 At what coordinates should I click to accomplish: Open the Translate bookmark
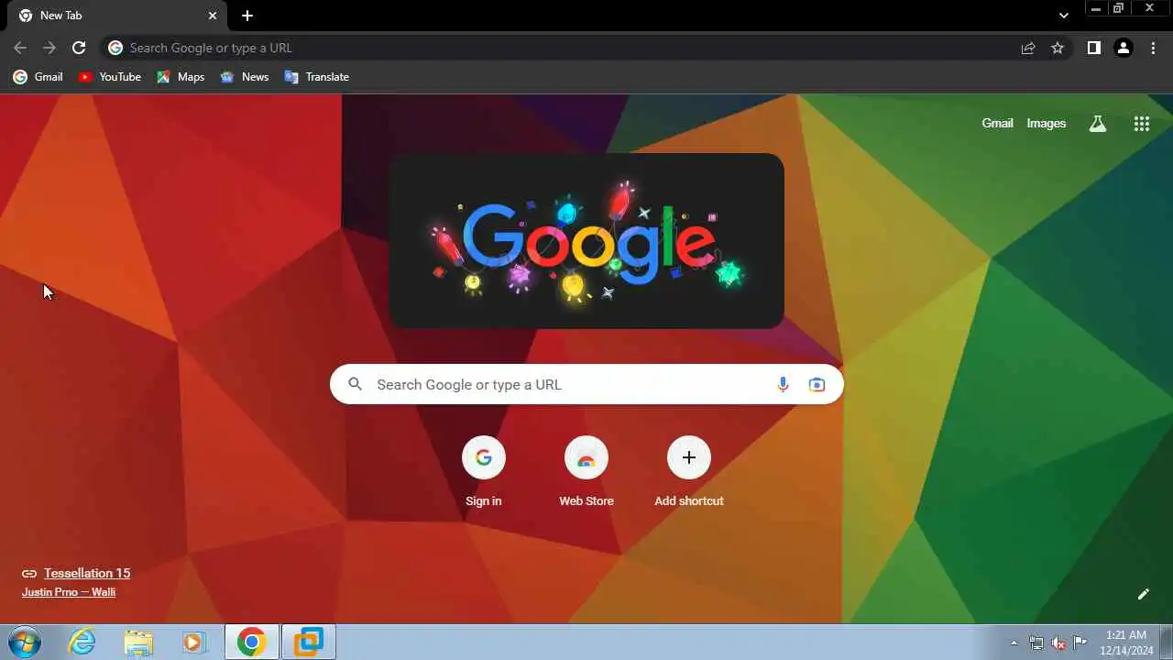317,77
